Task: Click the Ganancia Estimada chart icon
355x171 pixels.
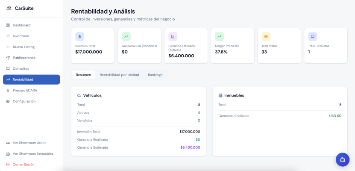Action: click(x=173, y=37)
